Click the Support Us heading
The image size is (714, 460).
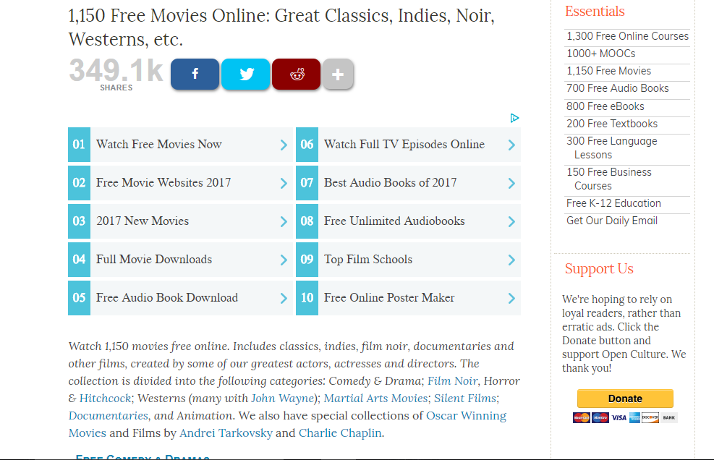click(599, 269)
